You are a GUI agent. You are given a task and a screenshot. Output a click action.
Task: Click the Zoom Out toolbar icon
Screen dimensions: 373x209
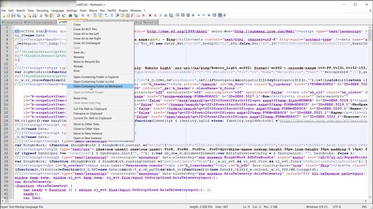tap(87, 16)
